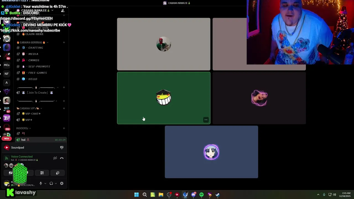Viewport: 354px width, 199px height.
Task: Expand headphone output options arrow
Action: 56,183
